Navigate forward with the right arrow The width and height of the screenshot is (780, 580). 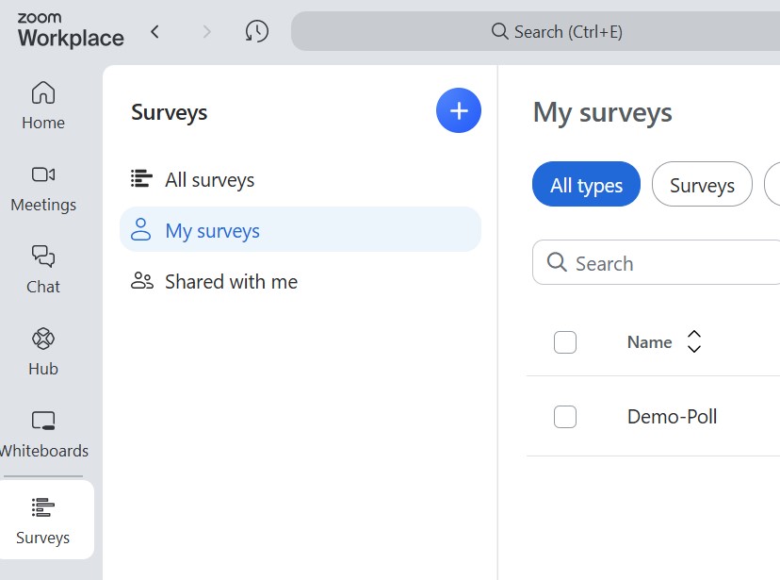point(207,32)
